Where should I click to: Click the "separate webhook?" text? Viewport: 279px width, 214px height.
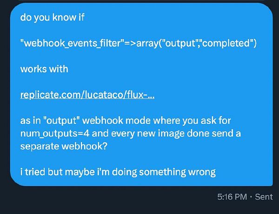64,147
